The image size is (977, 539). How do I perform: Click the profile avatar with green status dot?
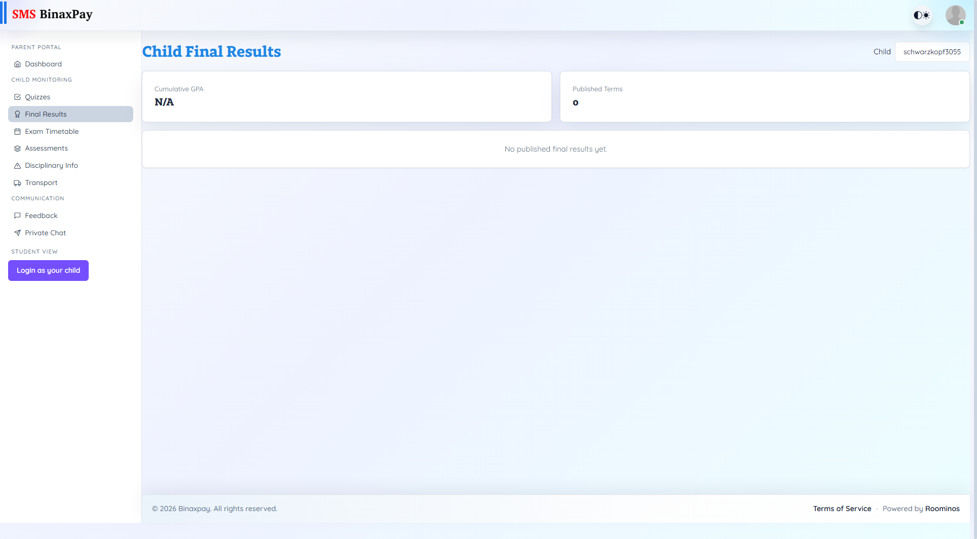(x=956, y=15)
